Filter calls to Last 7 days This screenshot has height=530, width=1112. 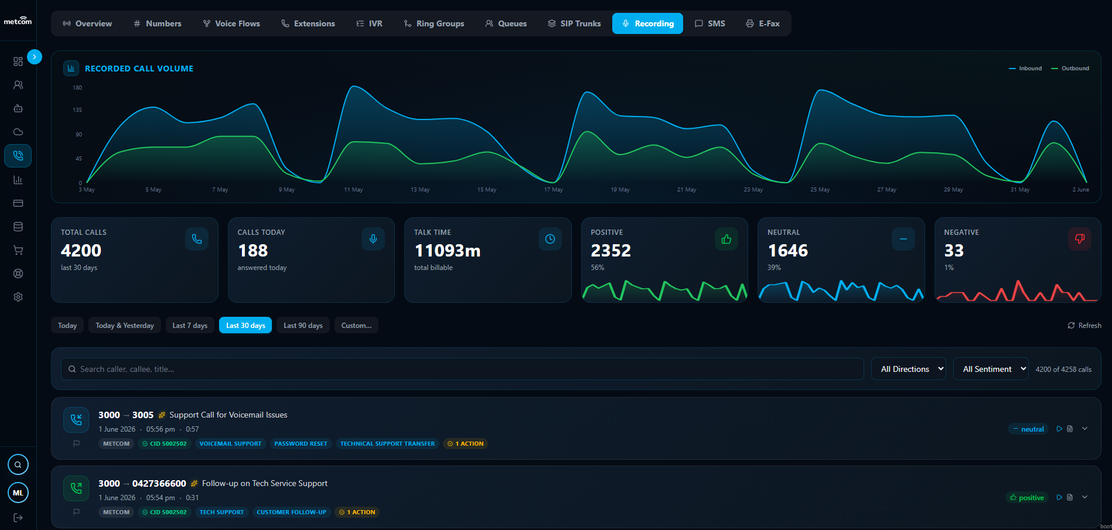tap(190, 325)
